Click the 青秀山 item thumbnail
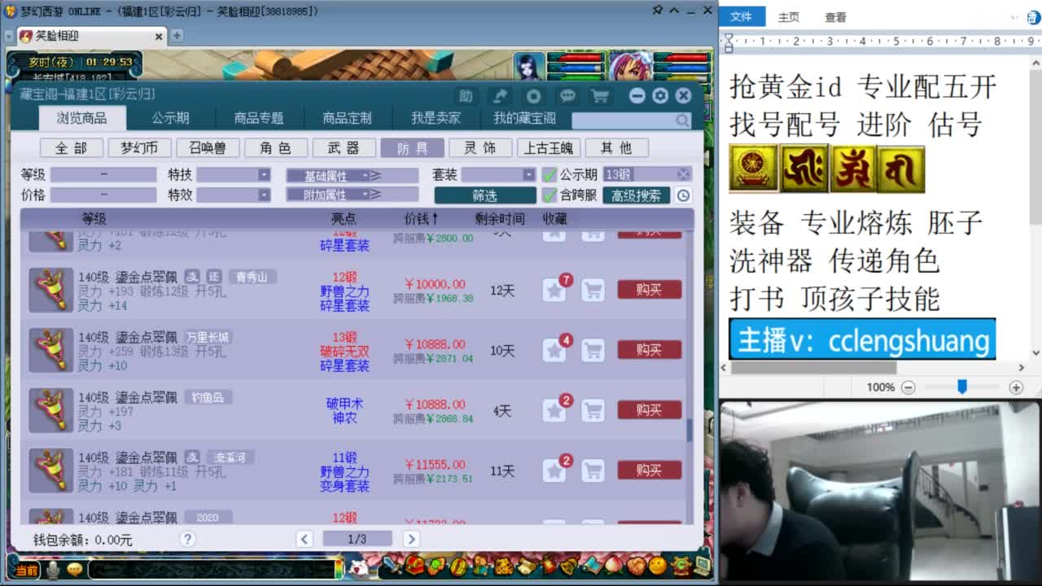Screen dimensions: 1042x586 (51, 291)
